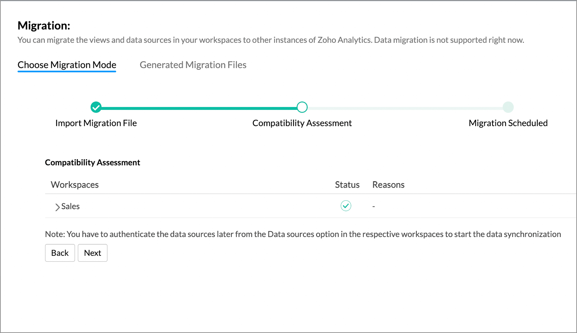The image size is (577, 333).
Task: Expand the Sales workspace row chevron
Action: pyautogui.click(x=57, y=207)
